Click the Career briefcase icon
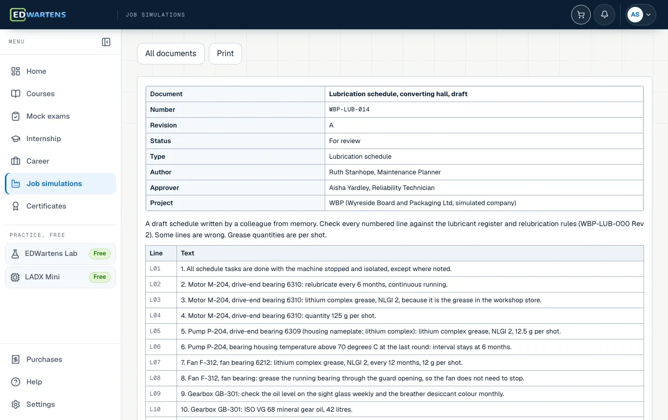The height and width of the screenshot is (420, 668). coord(16,161)
